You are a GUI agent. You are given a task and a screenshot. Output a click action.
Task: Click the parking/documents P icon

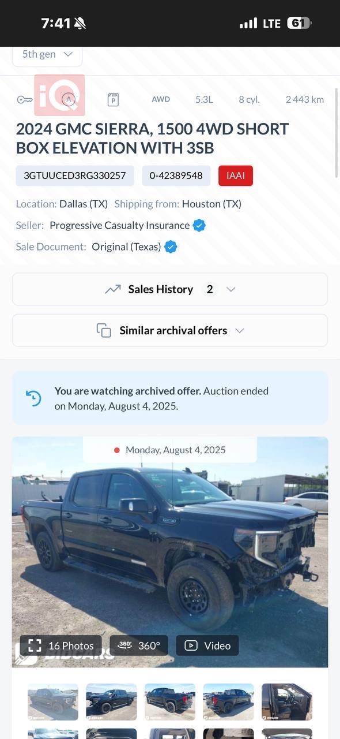click(113, 99)
